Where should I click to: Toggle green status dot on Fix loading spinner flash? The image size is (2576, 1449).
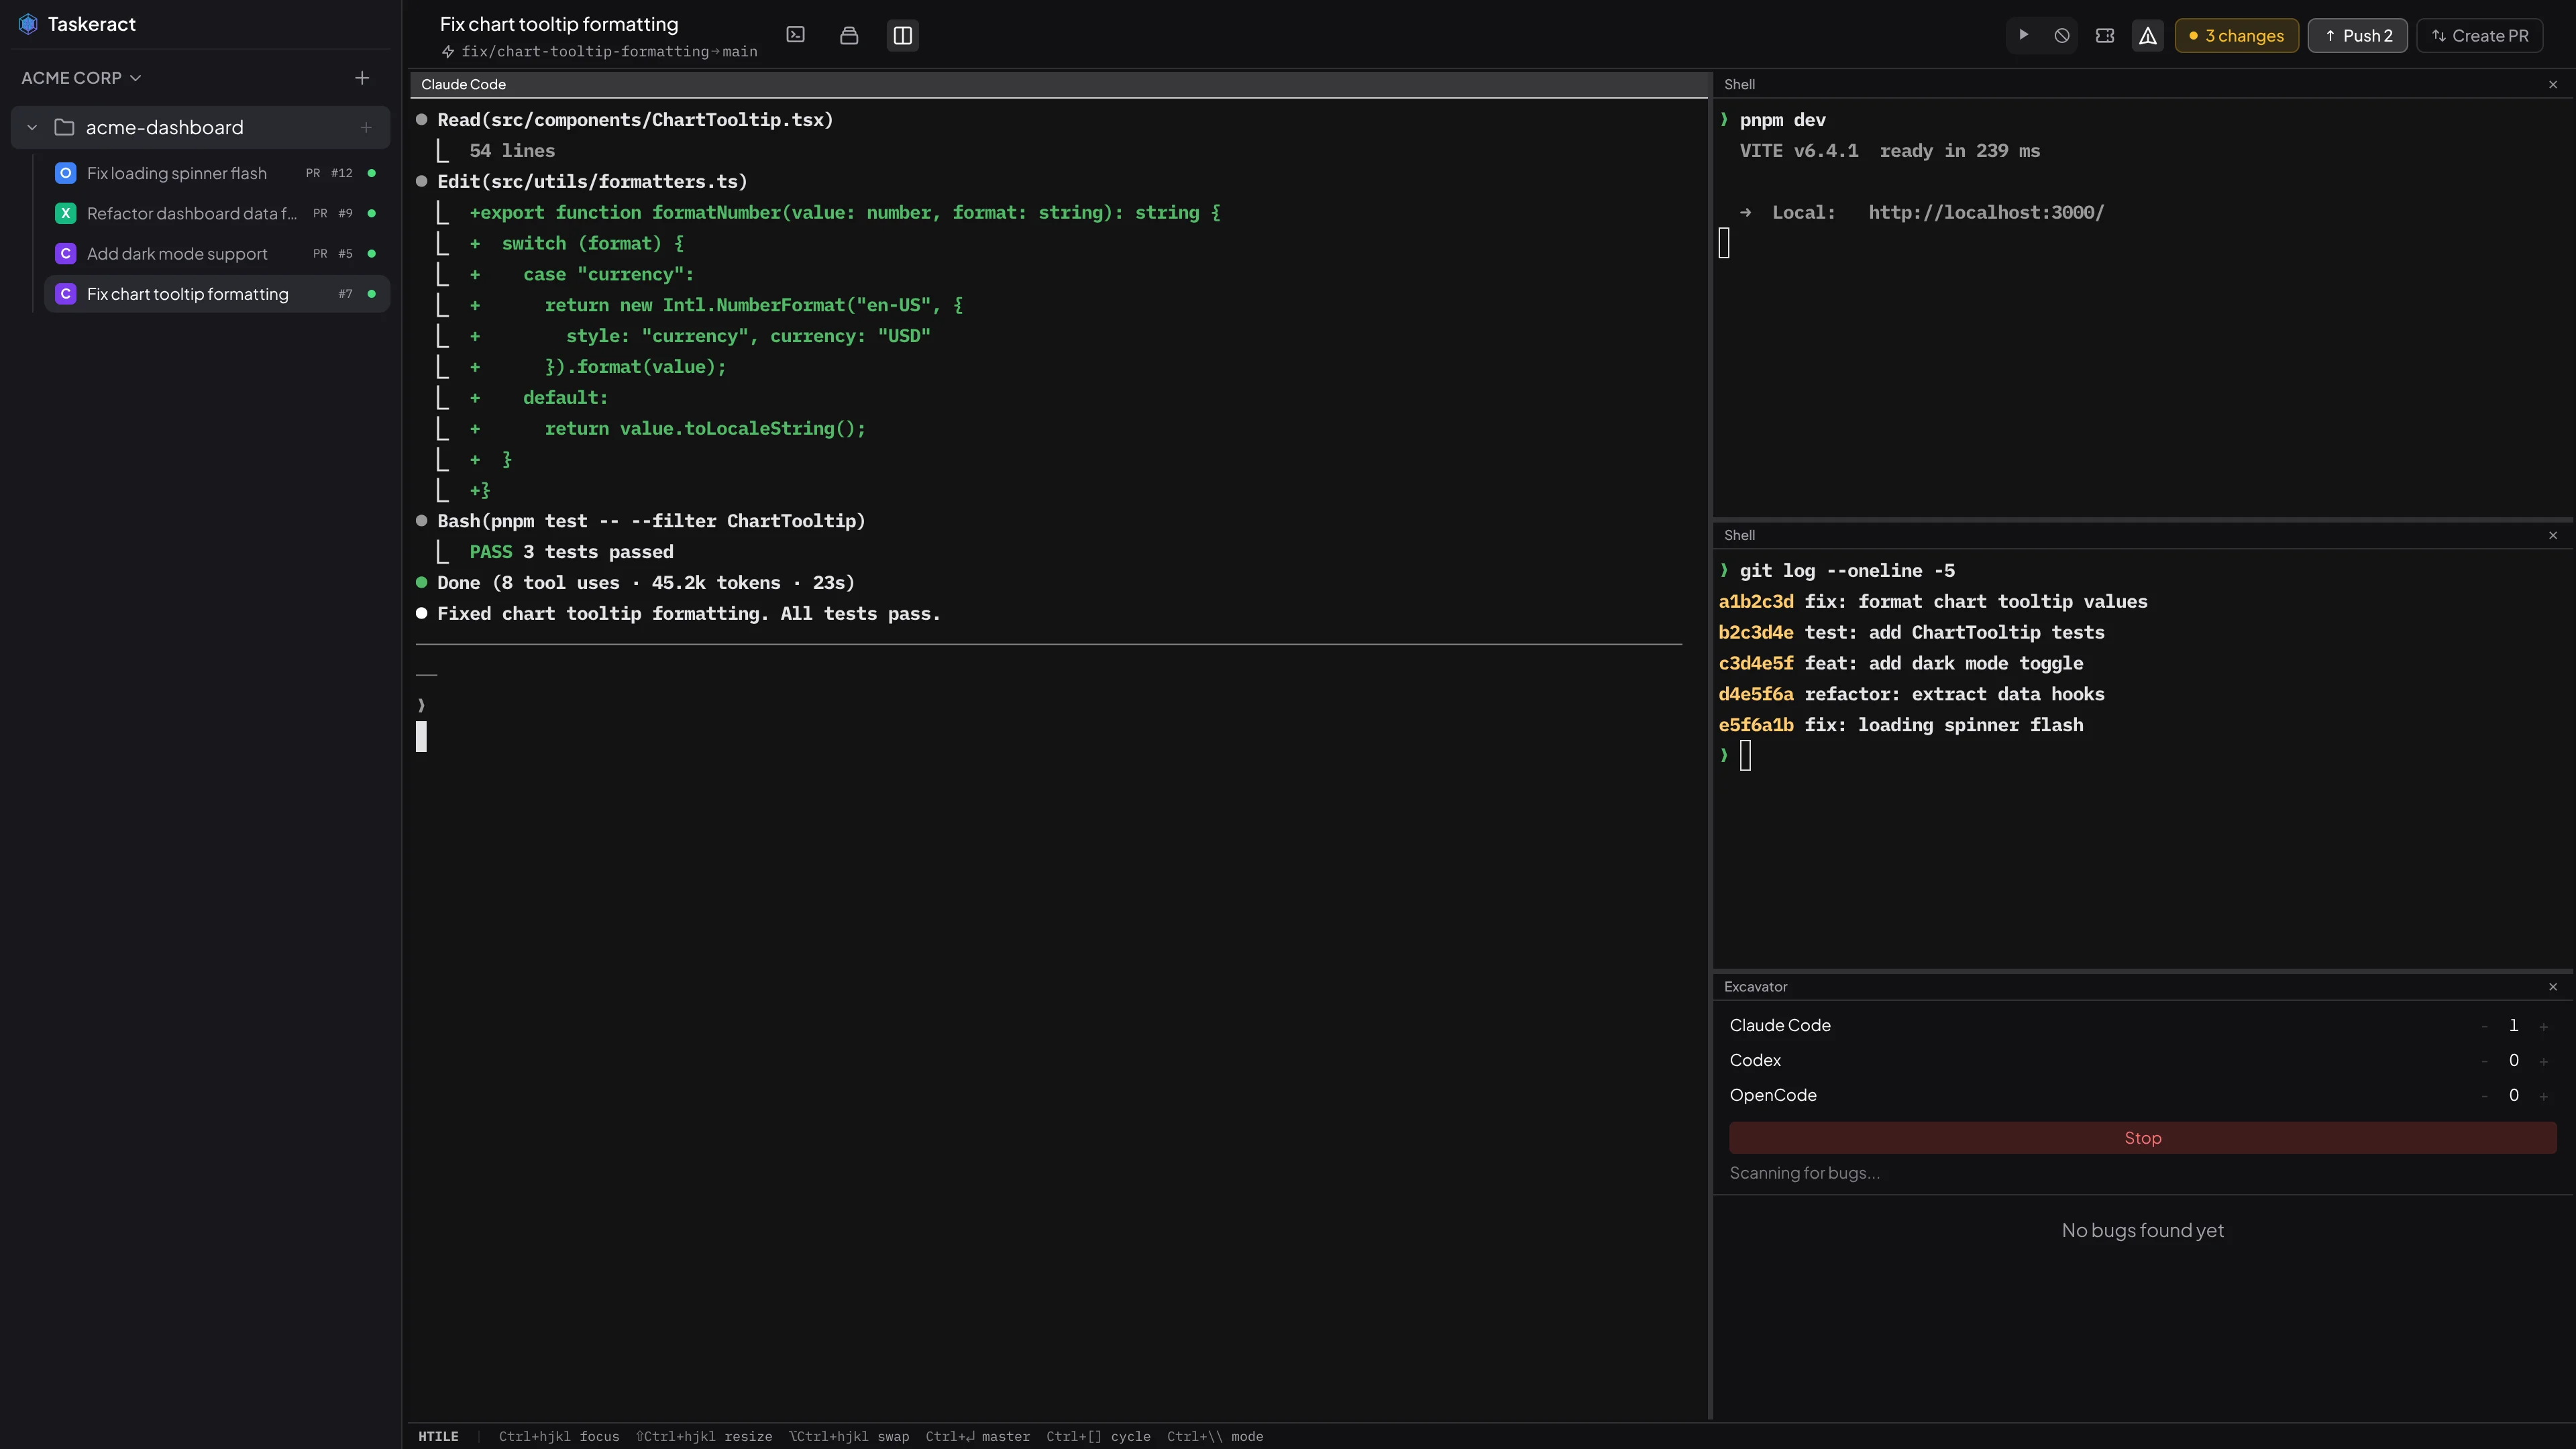pos(371,173)
